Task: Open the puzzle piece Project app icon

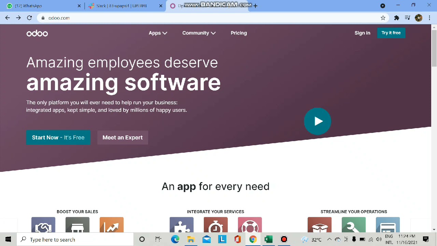Action: coord(182,225)
